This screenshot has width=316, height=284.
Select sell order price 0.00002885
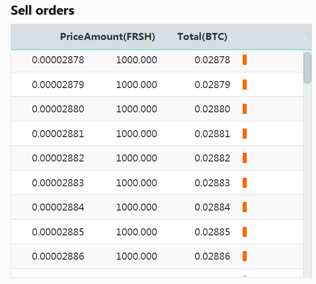click(x=58, y=232)
